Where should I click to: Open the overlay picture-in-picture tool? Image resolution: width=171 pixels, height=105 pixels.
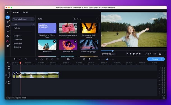(68, 59)
